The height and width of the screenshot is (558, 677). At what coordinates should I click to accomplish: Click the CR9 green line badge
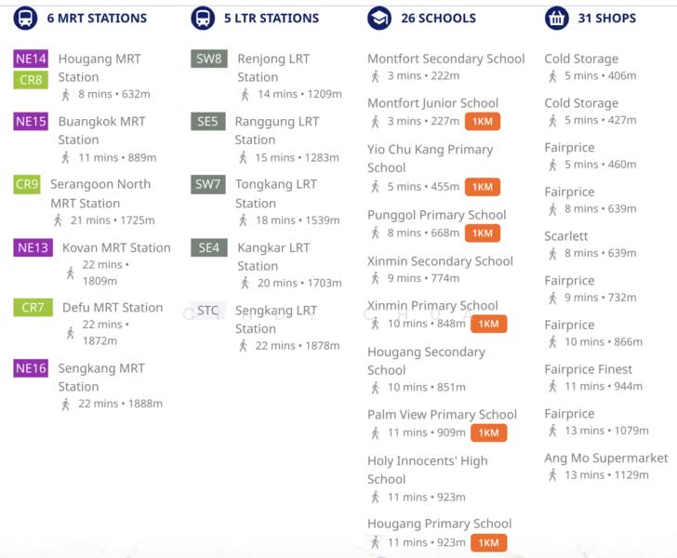tap(27, 184)
